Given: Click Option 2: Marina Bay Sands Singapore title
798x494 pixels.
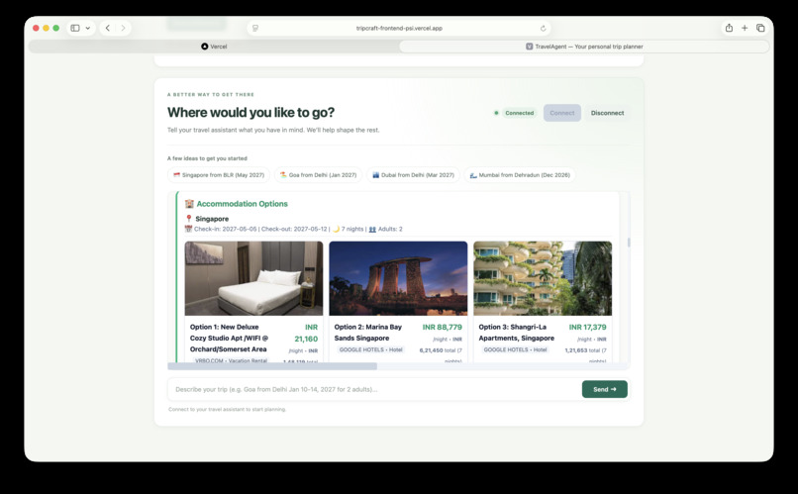Looking at the screenshot, I should click(x=368, y=333).
